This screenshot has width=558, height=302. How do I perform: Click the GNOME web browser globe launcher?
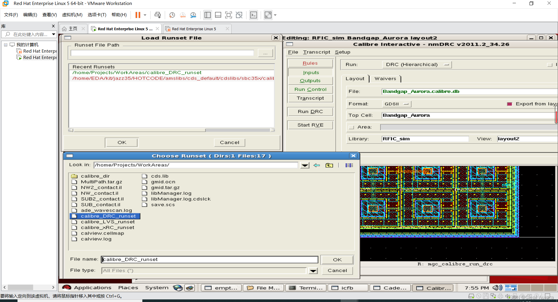tap(178, 288)
